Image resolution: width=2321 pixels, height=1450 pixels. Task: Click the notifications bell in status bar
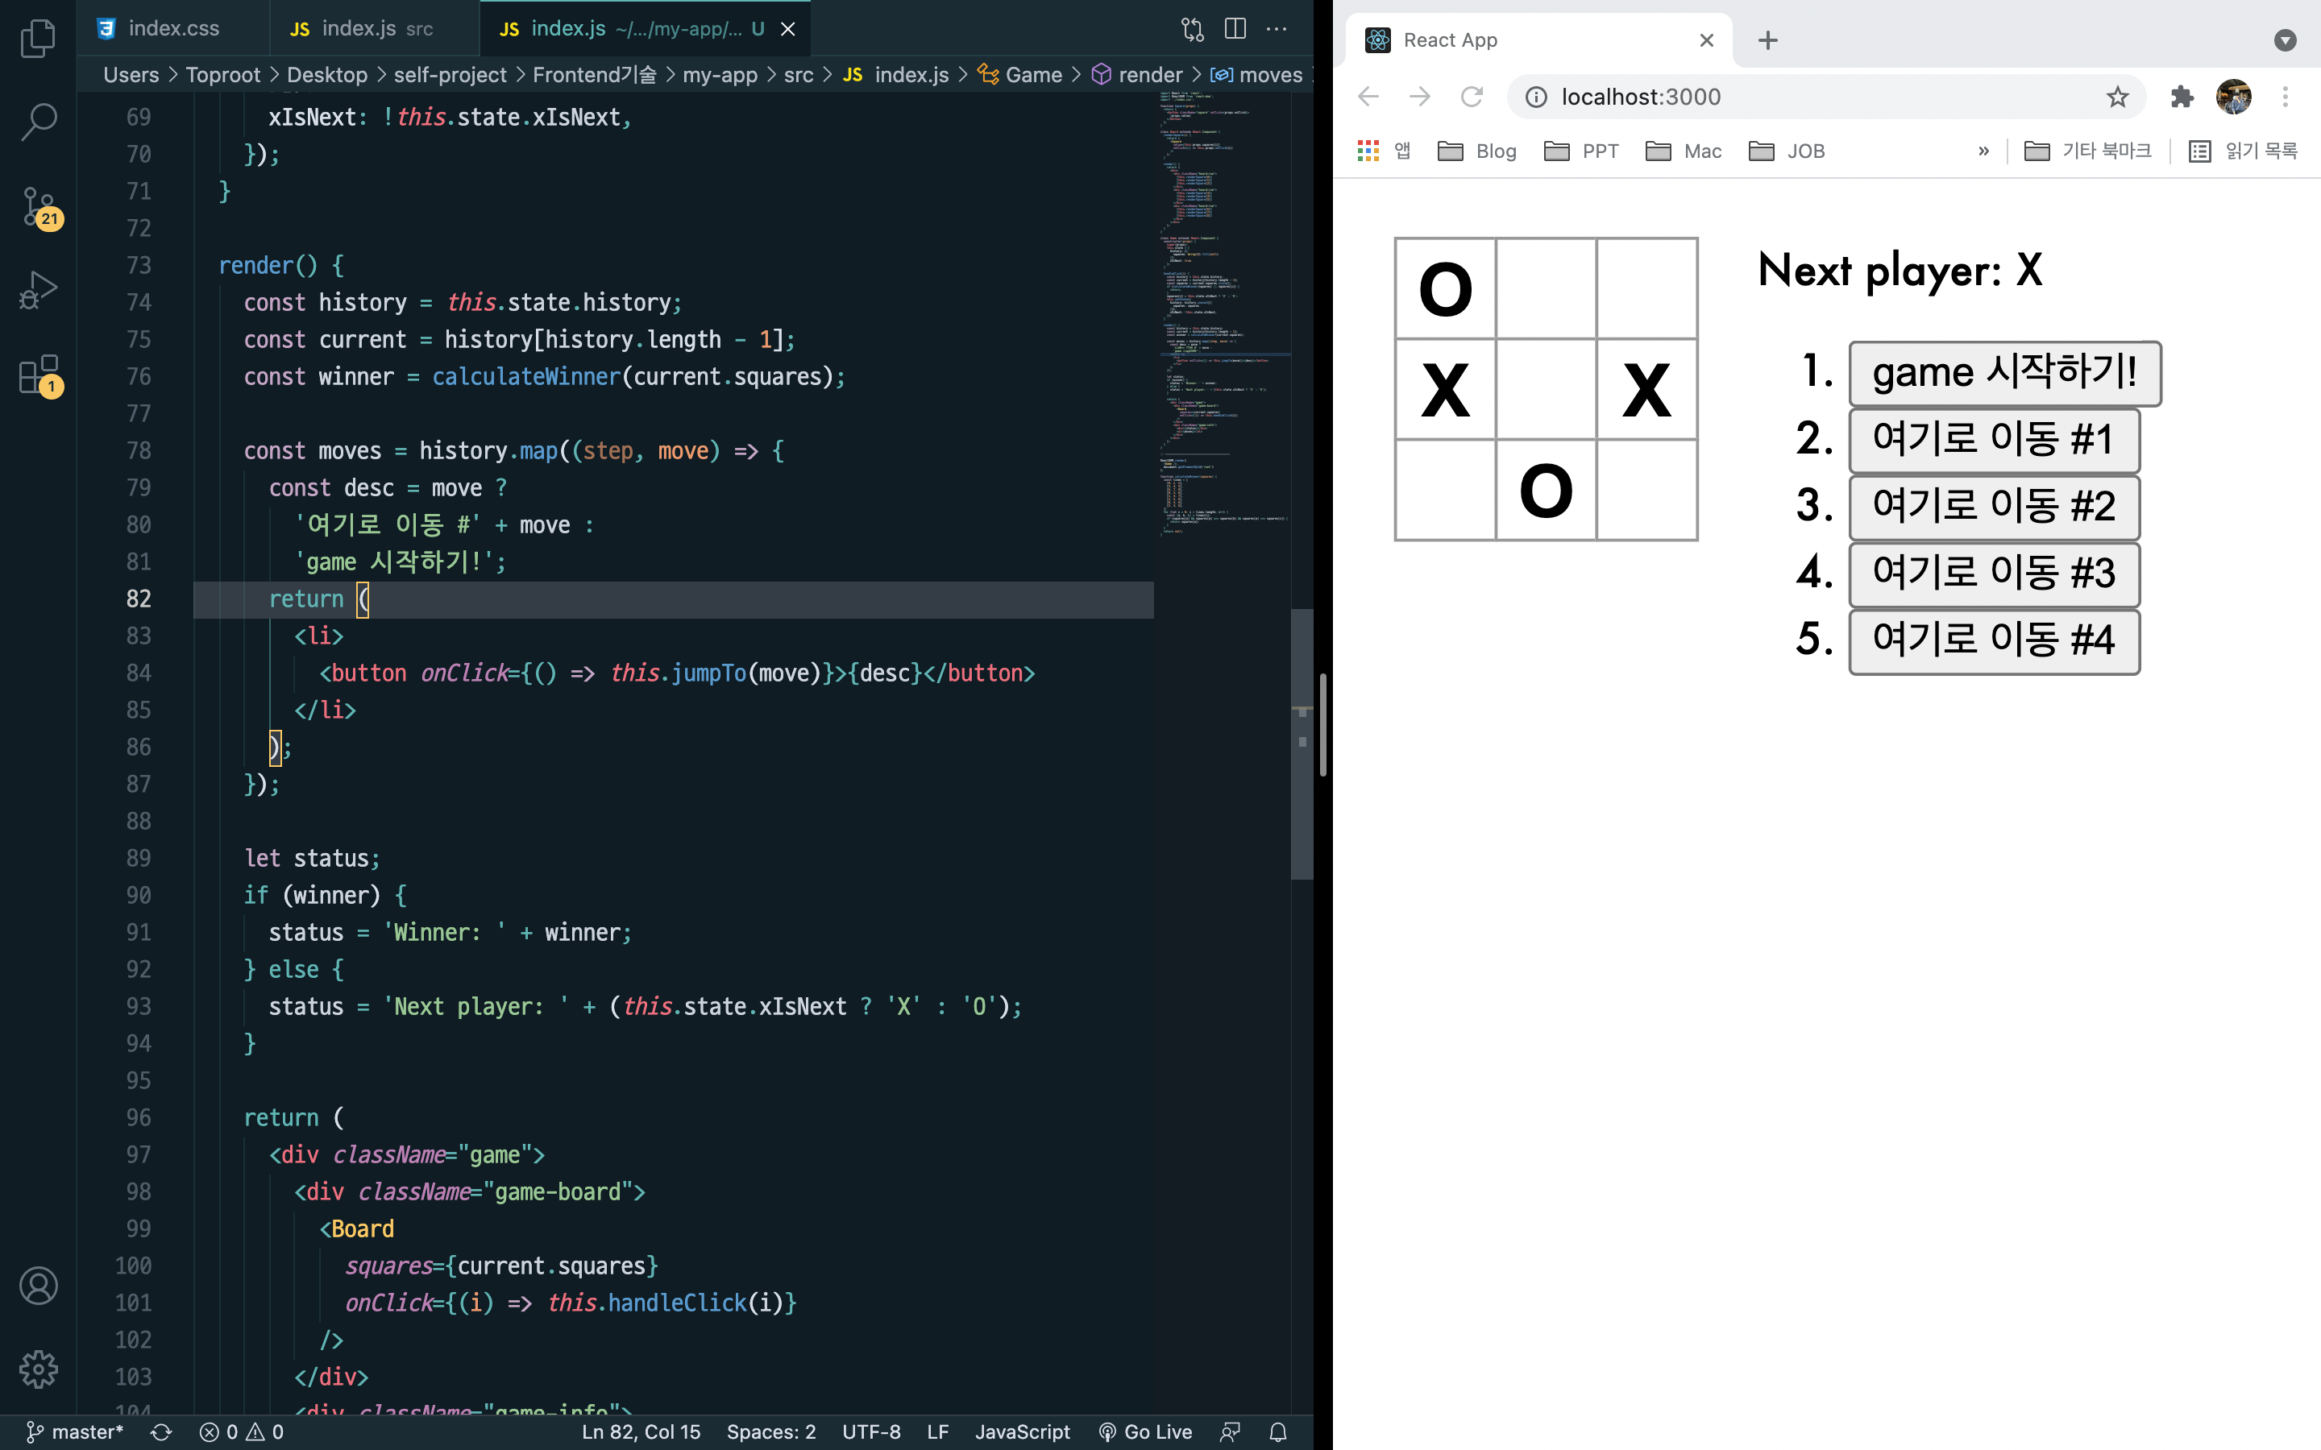point(1277,1431)
